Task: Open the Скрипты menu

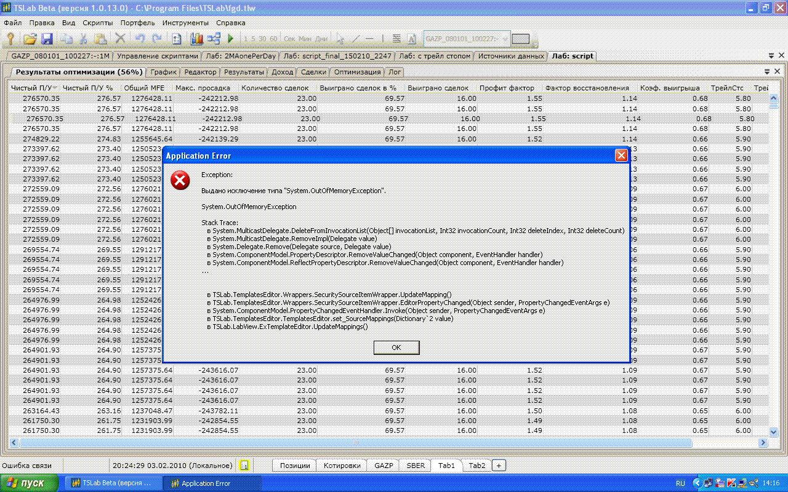Action: pos(97,23)
